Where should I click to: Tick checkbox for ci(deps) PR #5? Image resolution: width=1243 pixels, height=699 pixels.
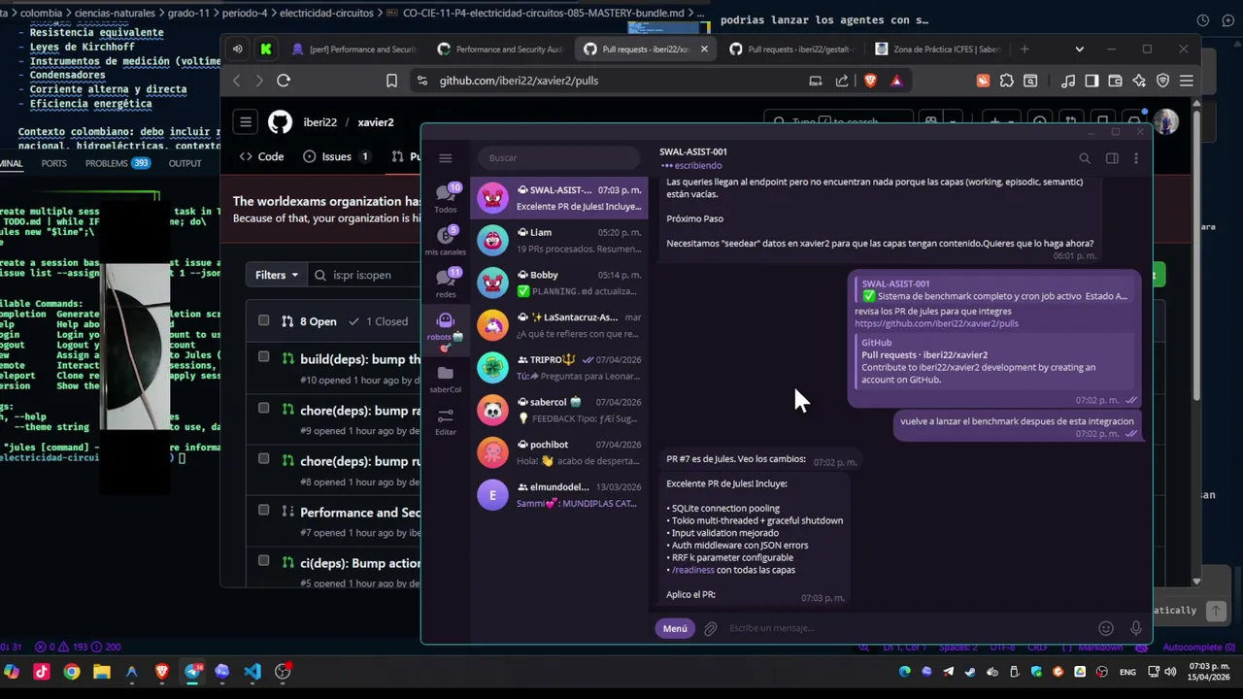(263, 560)
